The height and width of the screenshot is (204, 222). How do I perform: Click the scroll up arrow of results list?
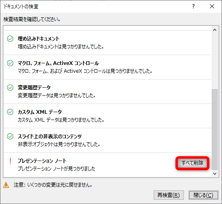215,30
